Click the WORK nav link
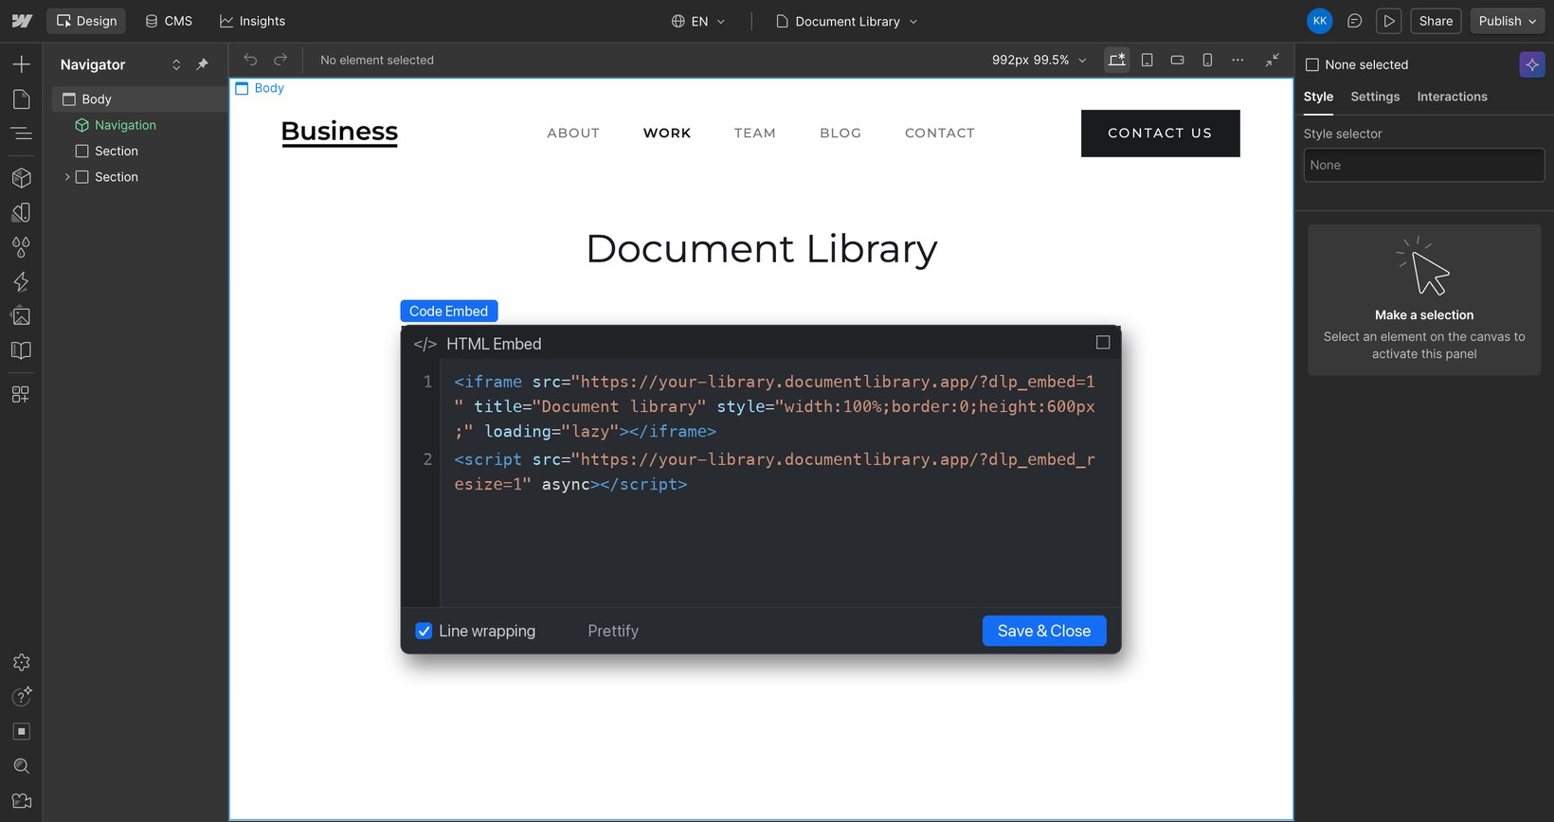1554x822 pixels. 667,134
